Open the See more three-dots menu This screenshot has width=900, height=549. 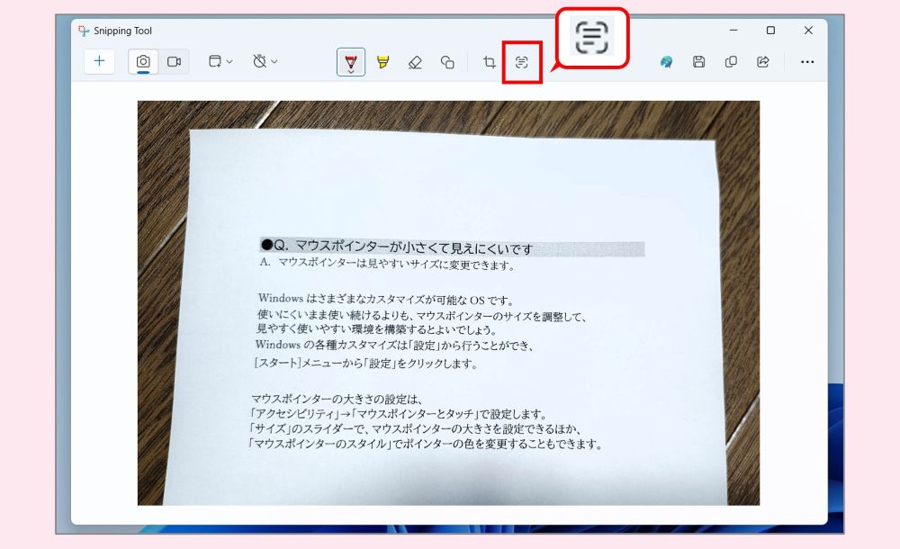807,62
